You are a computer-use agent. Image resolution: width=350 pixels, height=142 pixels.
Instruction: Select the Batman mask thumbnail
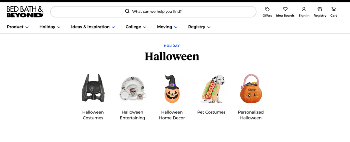click(93, 88)
